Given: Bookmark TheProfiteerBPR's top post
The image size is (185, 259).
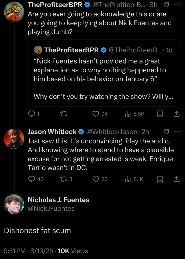Looking at the screenshot, I should tap(160, 114).
